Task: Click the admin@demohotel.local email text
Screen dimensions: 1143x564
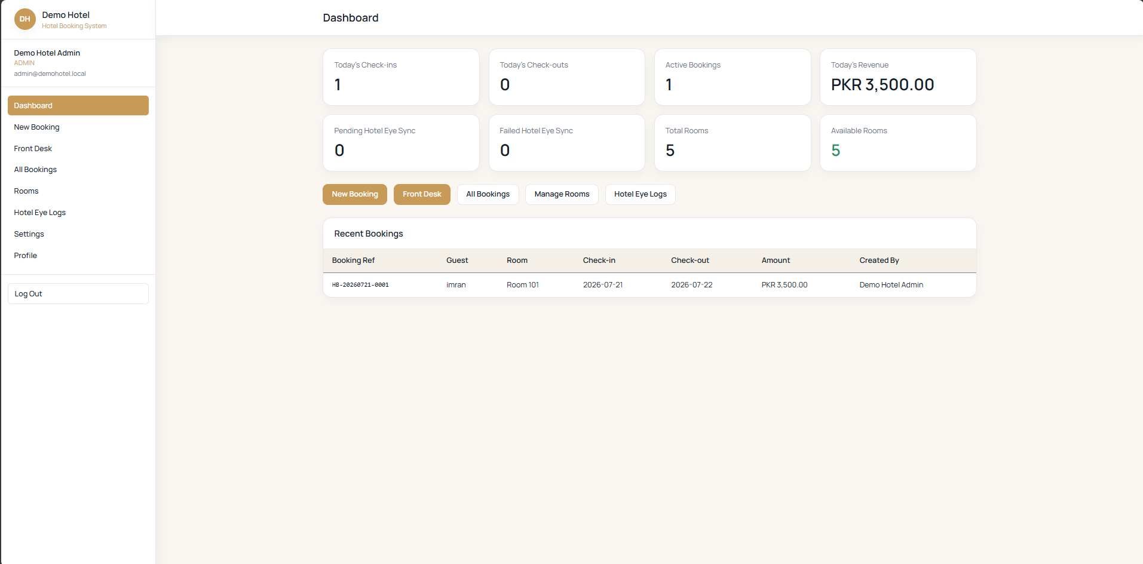Action: point(50,74)
